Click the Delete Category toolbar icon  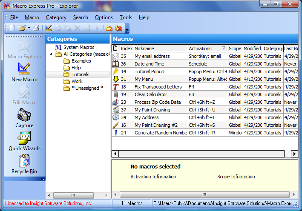(119, 28)
